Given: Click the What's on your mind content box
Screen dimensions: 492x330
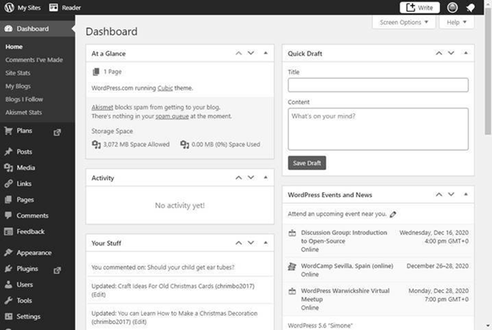Looking at the screenshot, I should [378, 129].
